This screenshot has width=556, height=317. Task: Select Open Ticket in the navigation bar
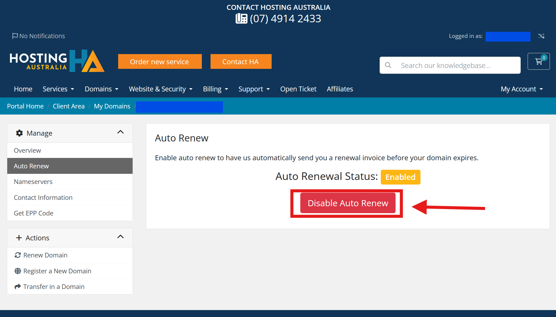298,89
